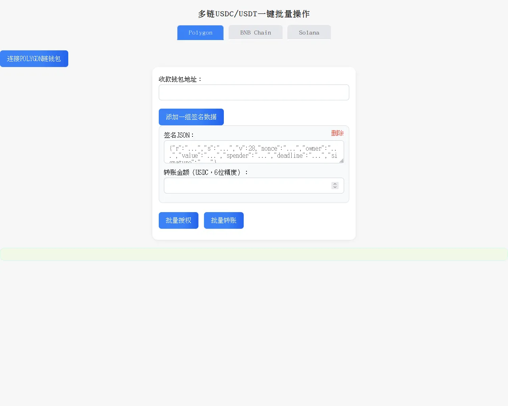Click 添加一组签名数据 button
This screenshot has height=406, width=508.
[191, 117]
